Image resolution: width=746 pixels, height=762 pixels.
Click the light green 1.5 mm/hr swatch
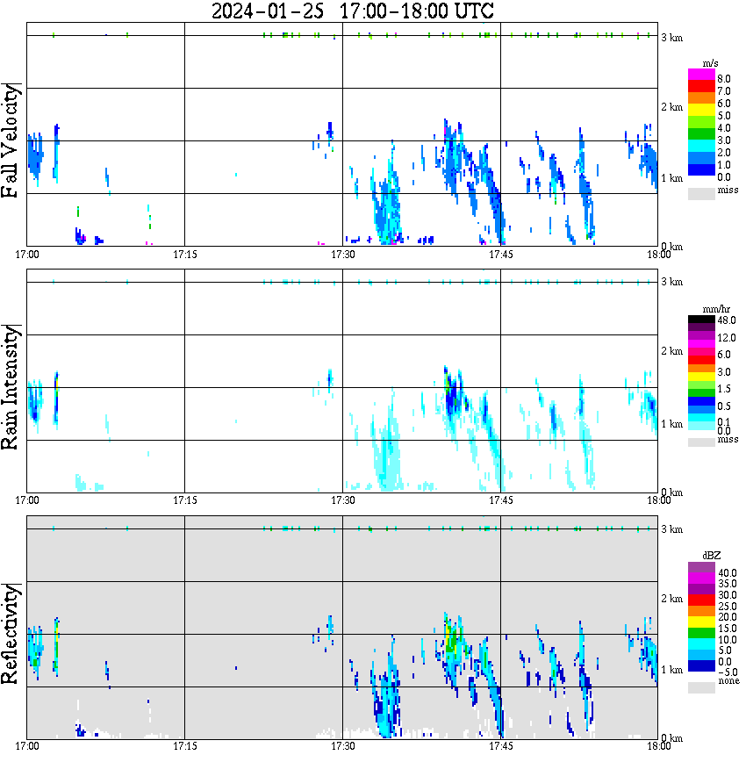[701, 385]
